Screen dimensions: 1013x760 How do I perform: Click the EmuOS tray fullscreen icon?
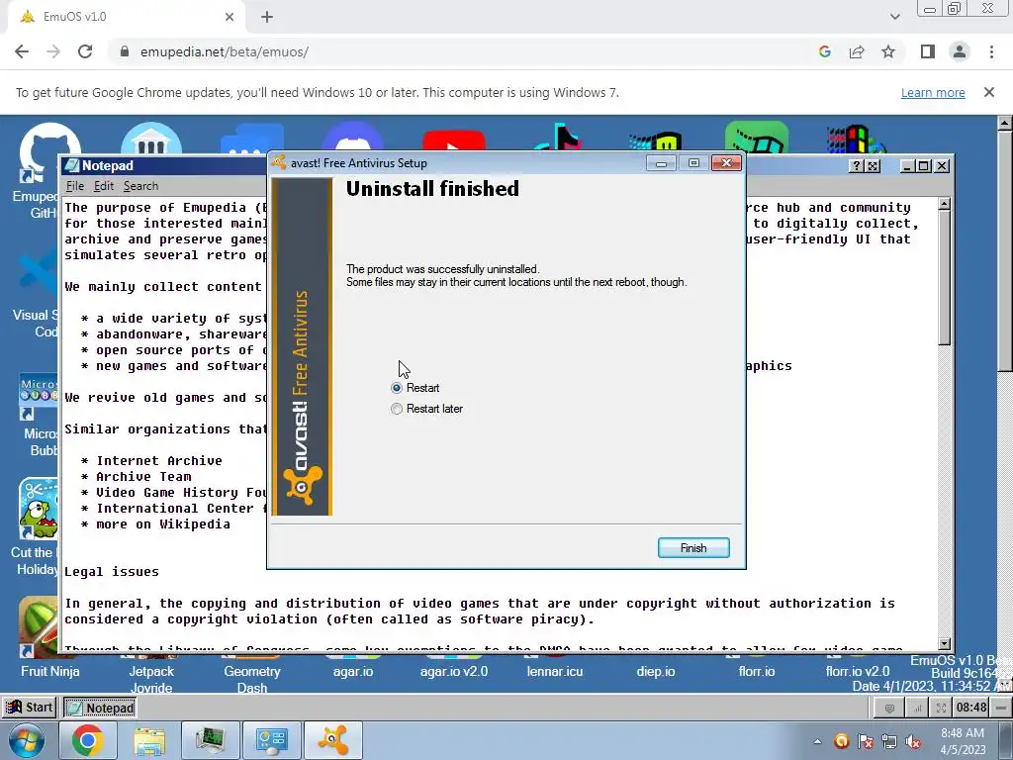(942, 709)
